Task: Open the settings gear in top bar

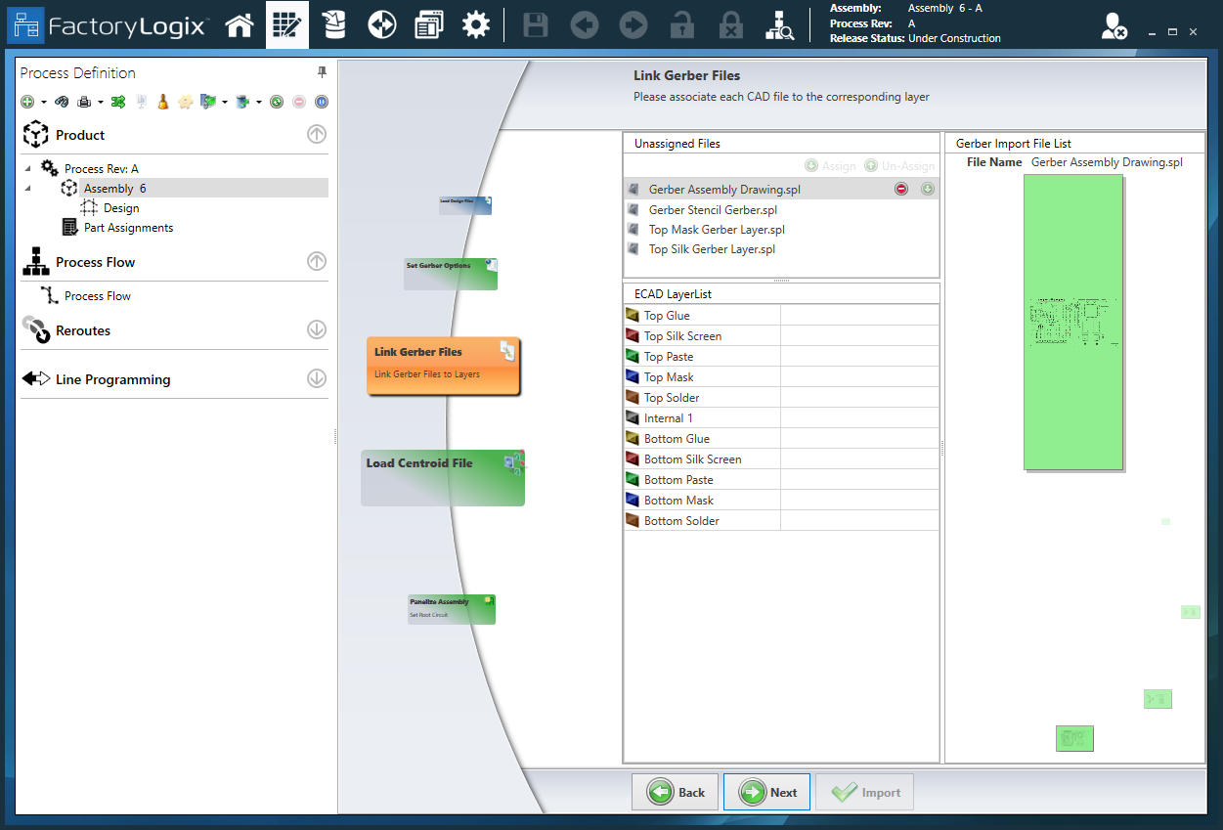Action: 476,25
